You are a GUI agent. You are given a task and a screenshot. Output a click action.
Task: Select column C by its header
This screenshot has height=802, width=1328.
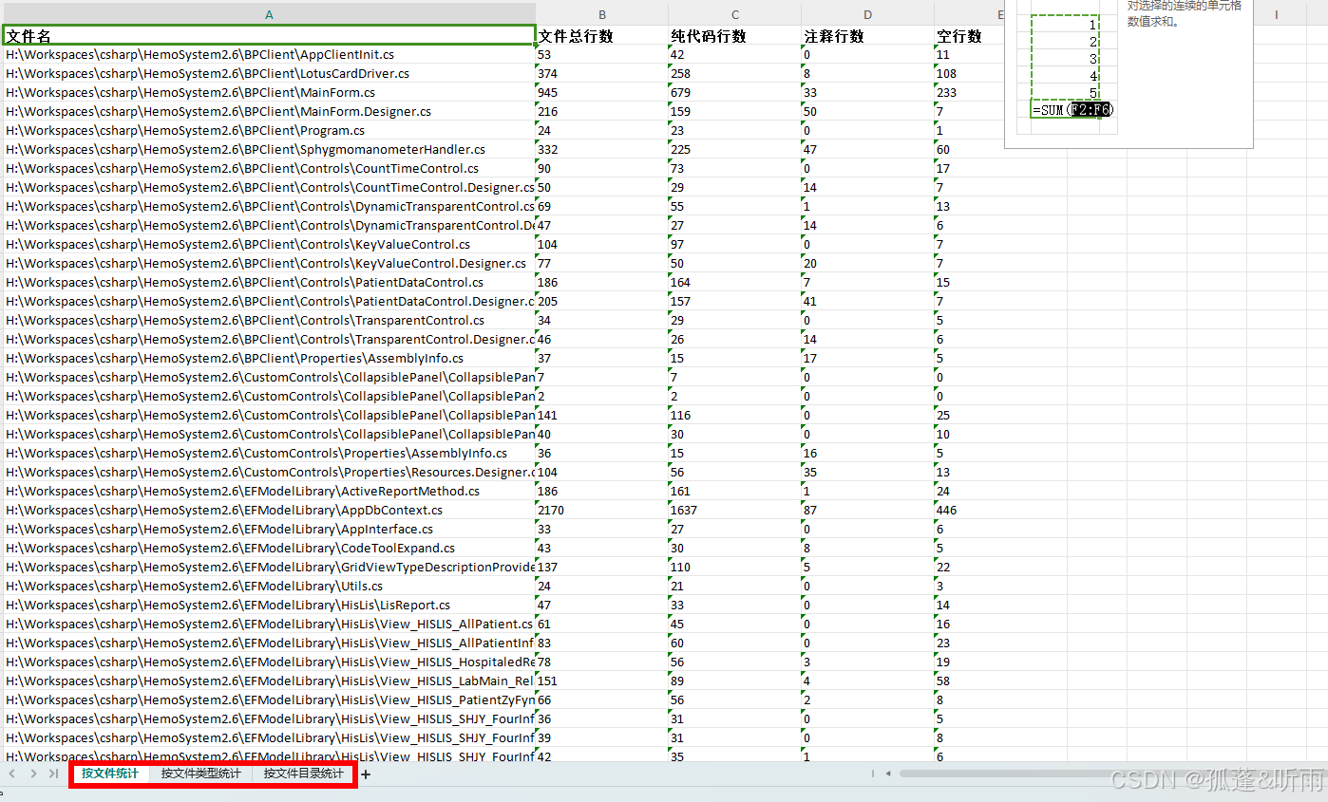tap(735, 14)
